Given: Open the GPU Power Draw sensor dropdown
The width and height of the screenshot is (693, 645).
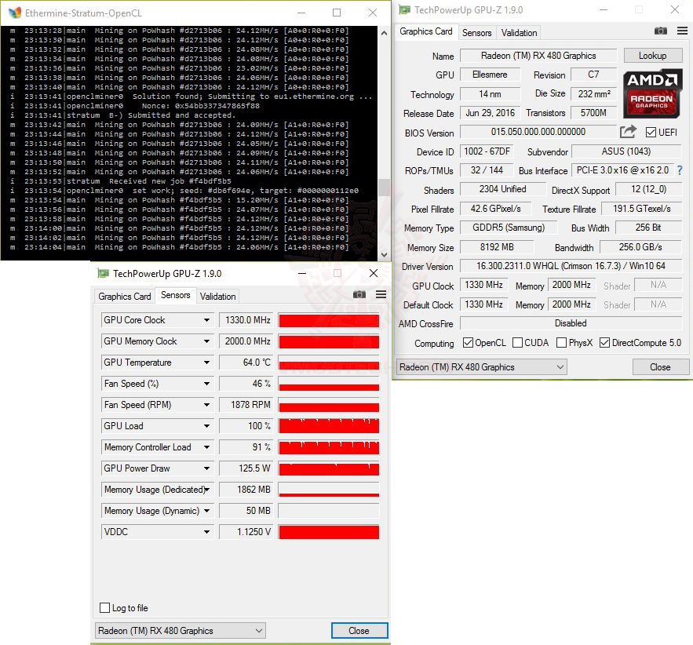Looking at the screenshot, I should 206,468.
